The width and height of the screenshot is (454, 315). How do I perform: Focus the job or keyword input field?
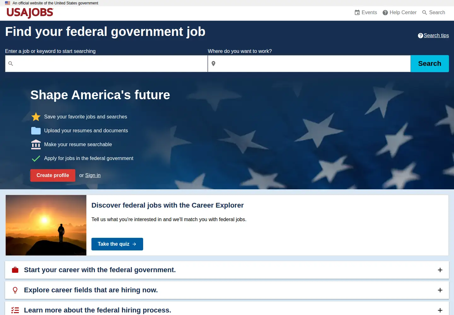(106, 64)
